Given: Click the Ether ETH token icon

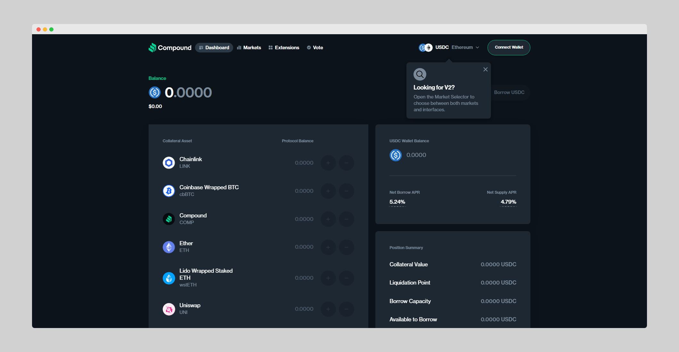Looking at the screenshot, I should (169, 247).
